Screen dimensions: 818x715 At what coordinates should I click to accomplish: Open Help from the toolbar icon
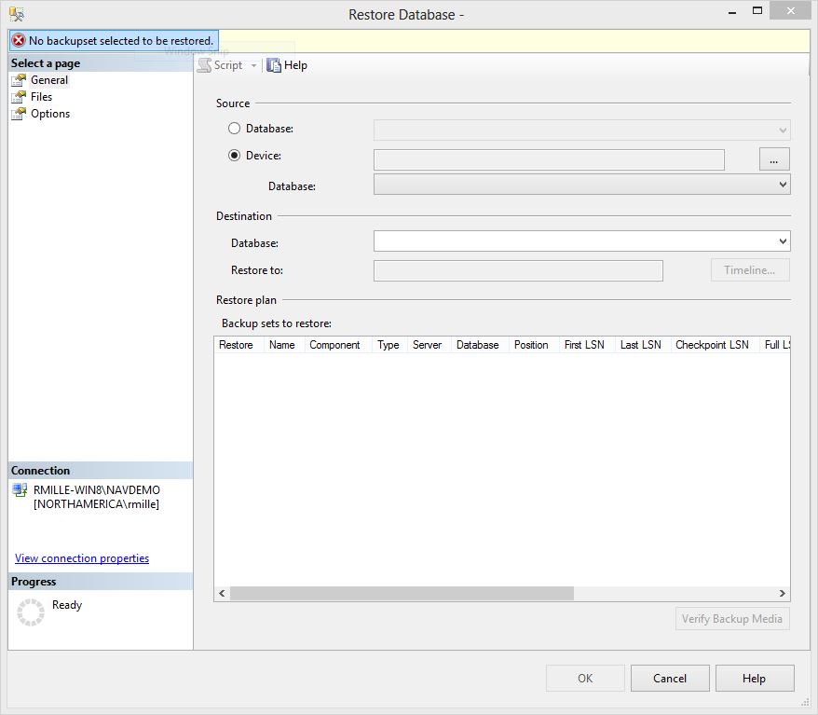tap(274, 65)
